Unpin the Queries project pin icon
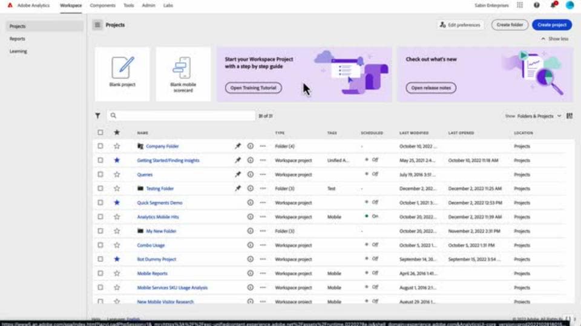This screenshot has width=581, height=326. [238, 174]
